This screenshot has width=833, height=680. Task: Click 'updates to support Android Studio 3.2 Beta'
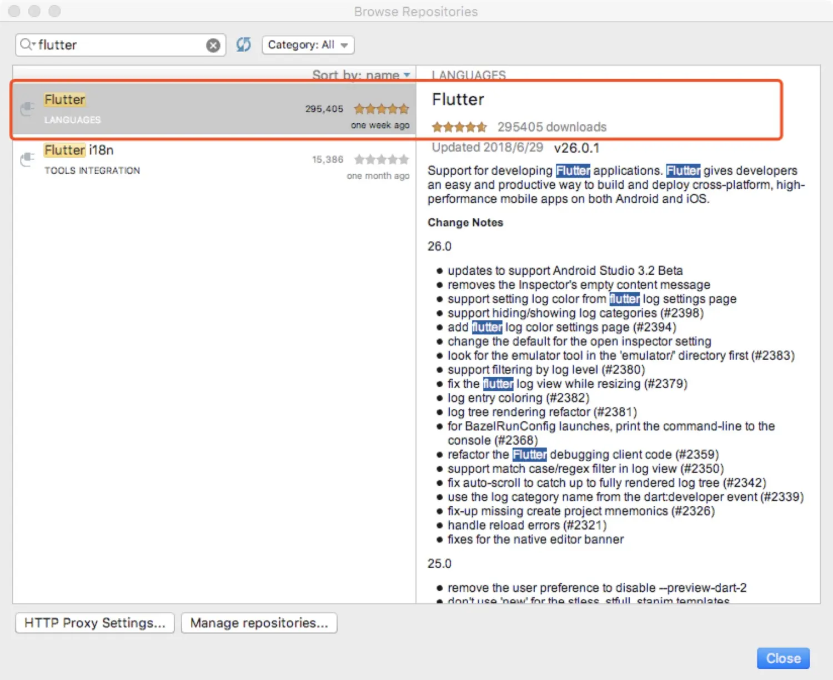pyautogui.click(x=565, y=270)
